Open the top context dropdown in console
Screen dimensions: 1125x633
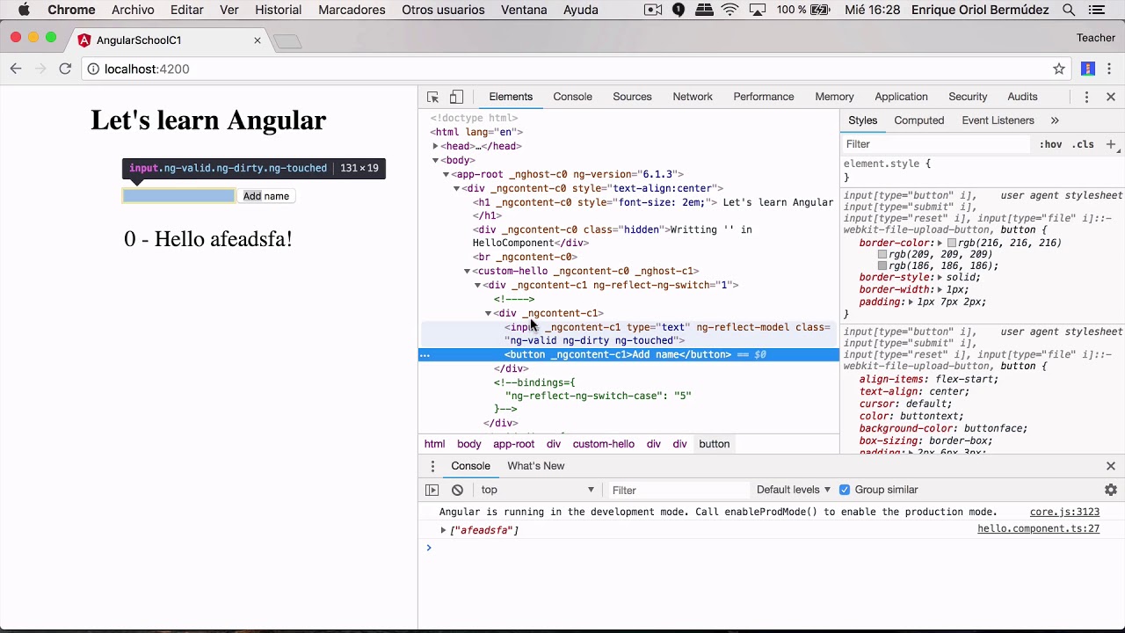pos(538,490)
